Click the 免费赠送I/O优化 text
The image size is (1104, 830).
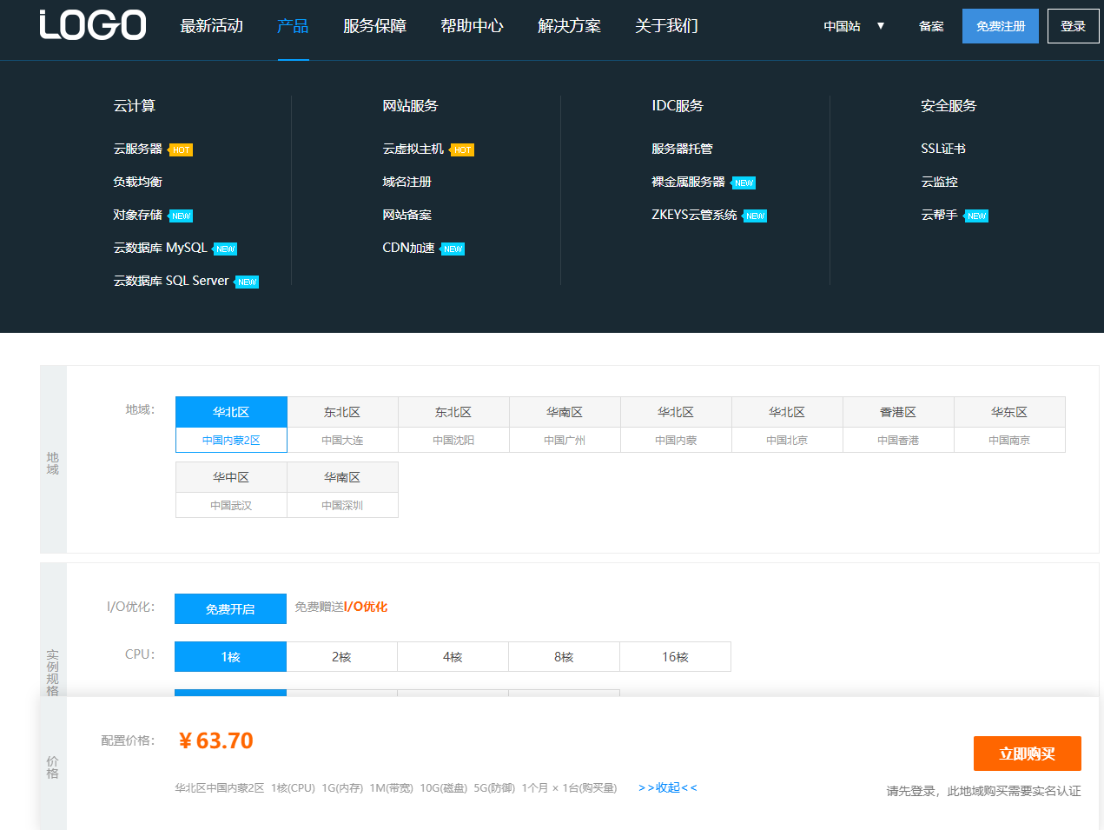point(340,607)
